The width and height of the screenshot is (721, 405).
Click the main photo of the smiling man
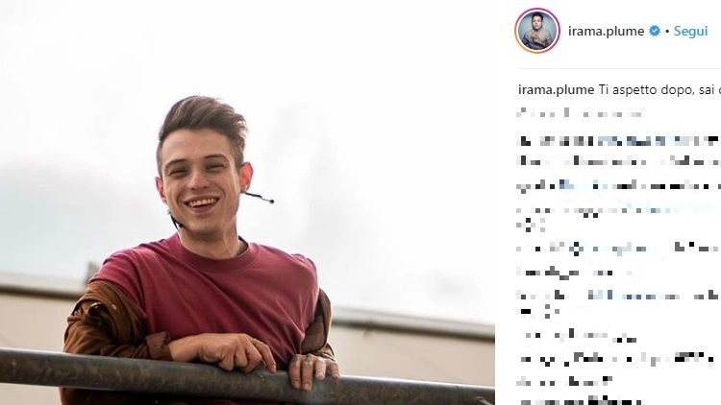click(247, 202)
